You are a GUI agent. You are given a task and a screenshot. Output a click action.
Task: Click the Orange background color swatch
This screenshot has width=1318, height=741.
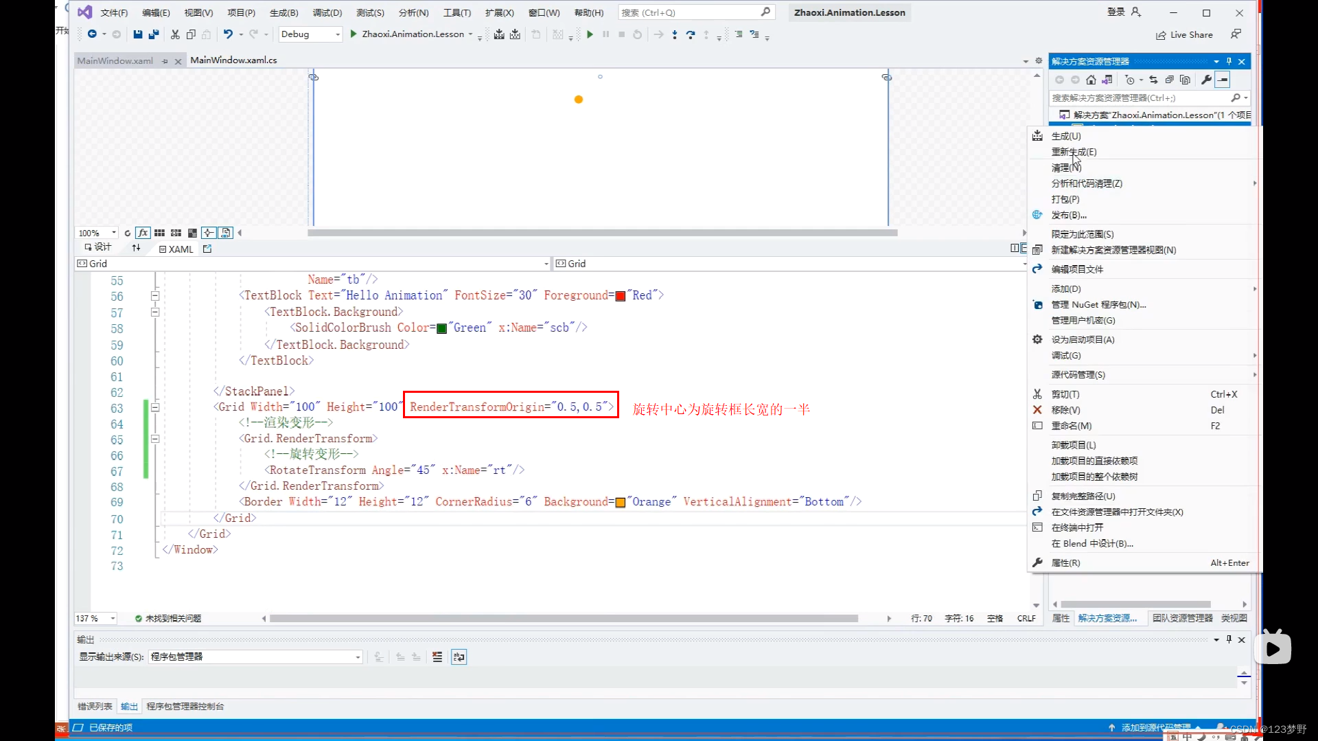[621, 503]
